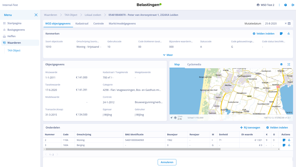Image resolution: width=296 pixels, height=167 pixels.
Task: Click the Waarderen breadcrumb link
Action: [x=50, y=15]
